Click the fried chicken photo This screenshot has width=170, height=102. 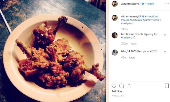(x=53, y=51)
